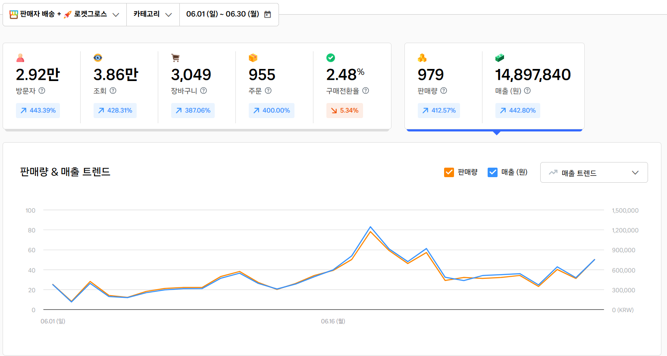
Task: Click the chart peak on the trend line
Action: [370, 227]
